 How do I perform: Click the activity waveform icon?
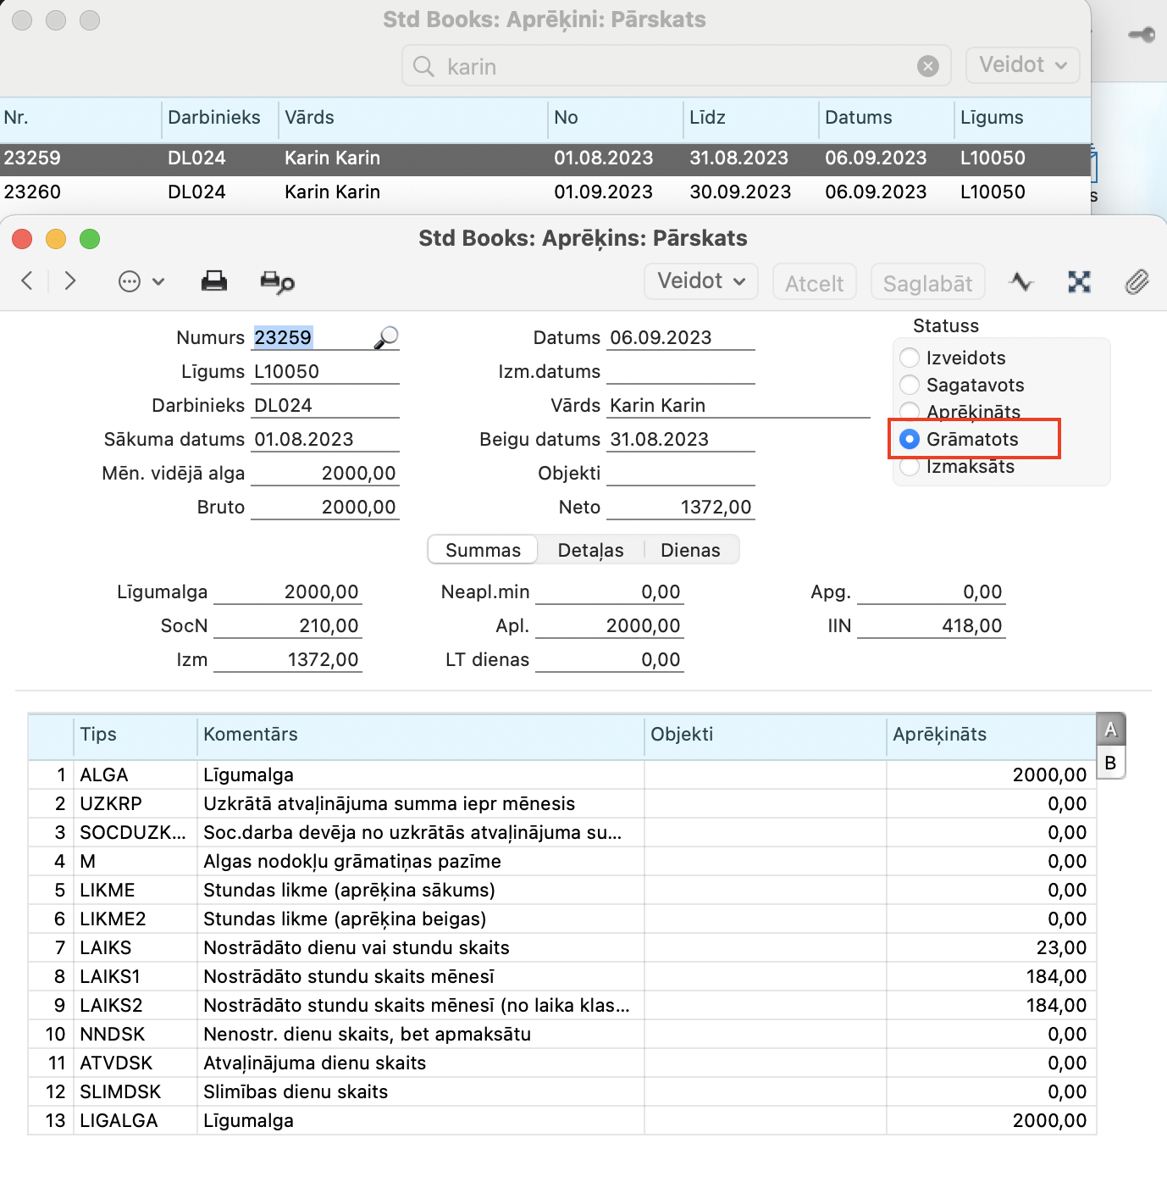pos(1022,282)
